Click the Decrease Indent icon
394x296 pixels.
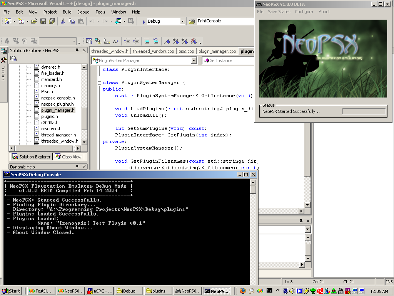pyautogui.click(x=127, y=41)
